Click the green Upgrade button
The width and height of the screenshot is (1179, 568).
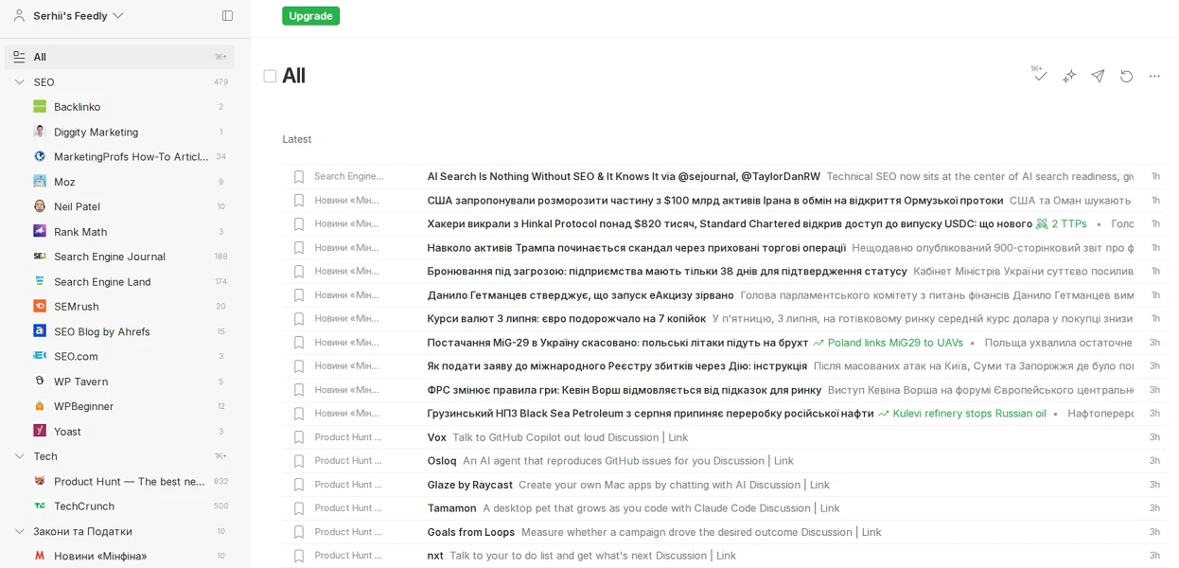(x=310, y=15)
